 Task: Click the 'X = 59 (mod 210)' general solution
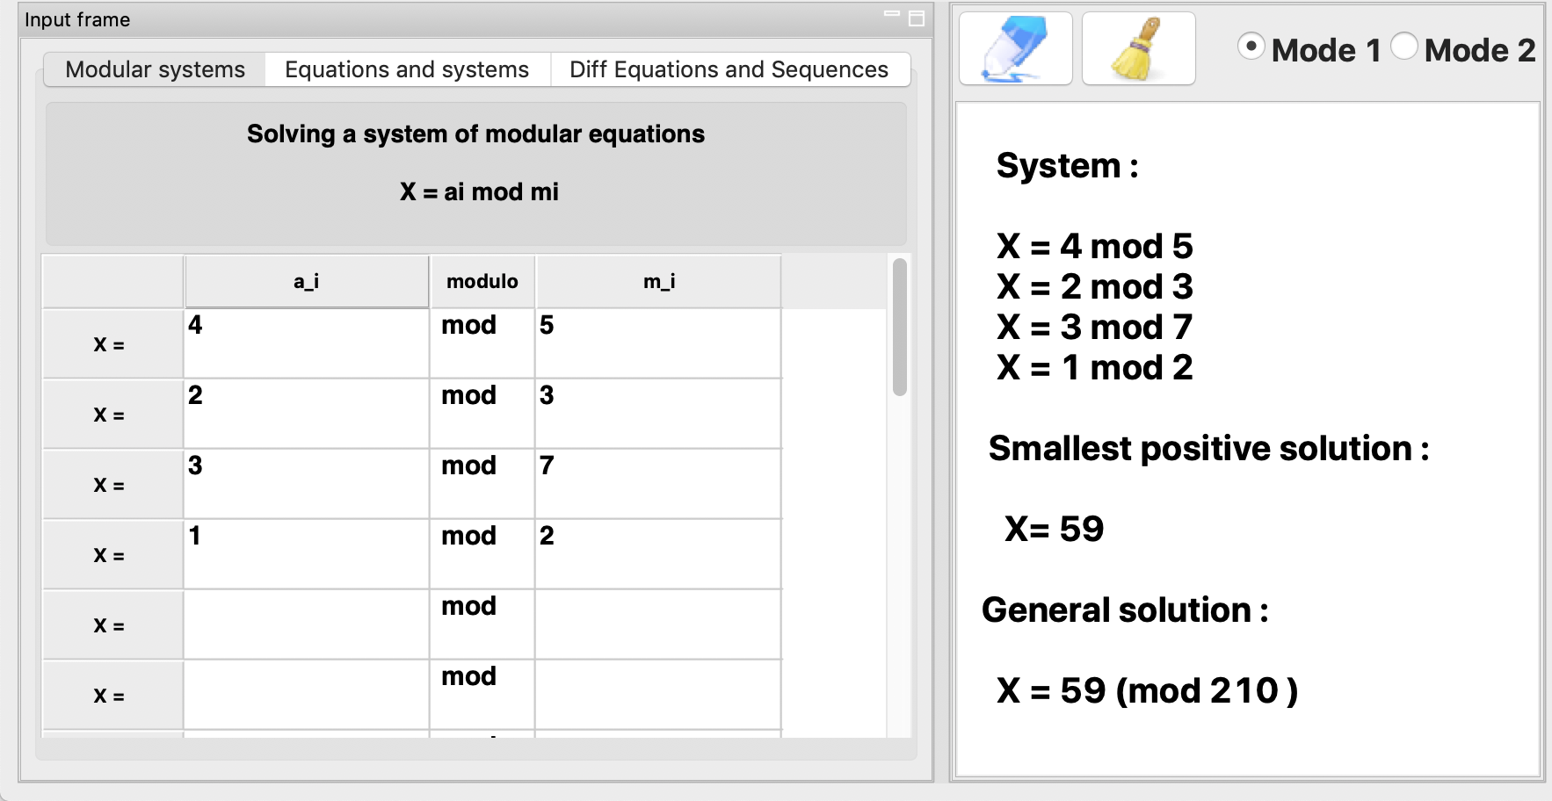coord(1147,690)
